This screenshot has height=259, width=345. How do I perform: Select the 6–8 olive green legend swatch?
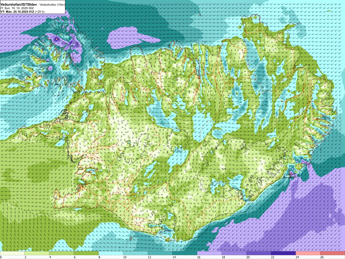click(86, 253)
